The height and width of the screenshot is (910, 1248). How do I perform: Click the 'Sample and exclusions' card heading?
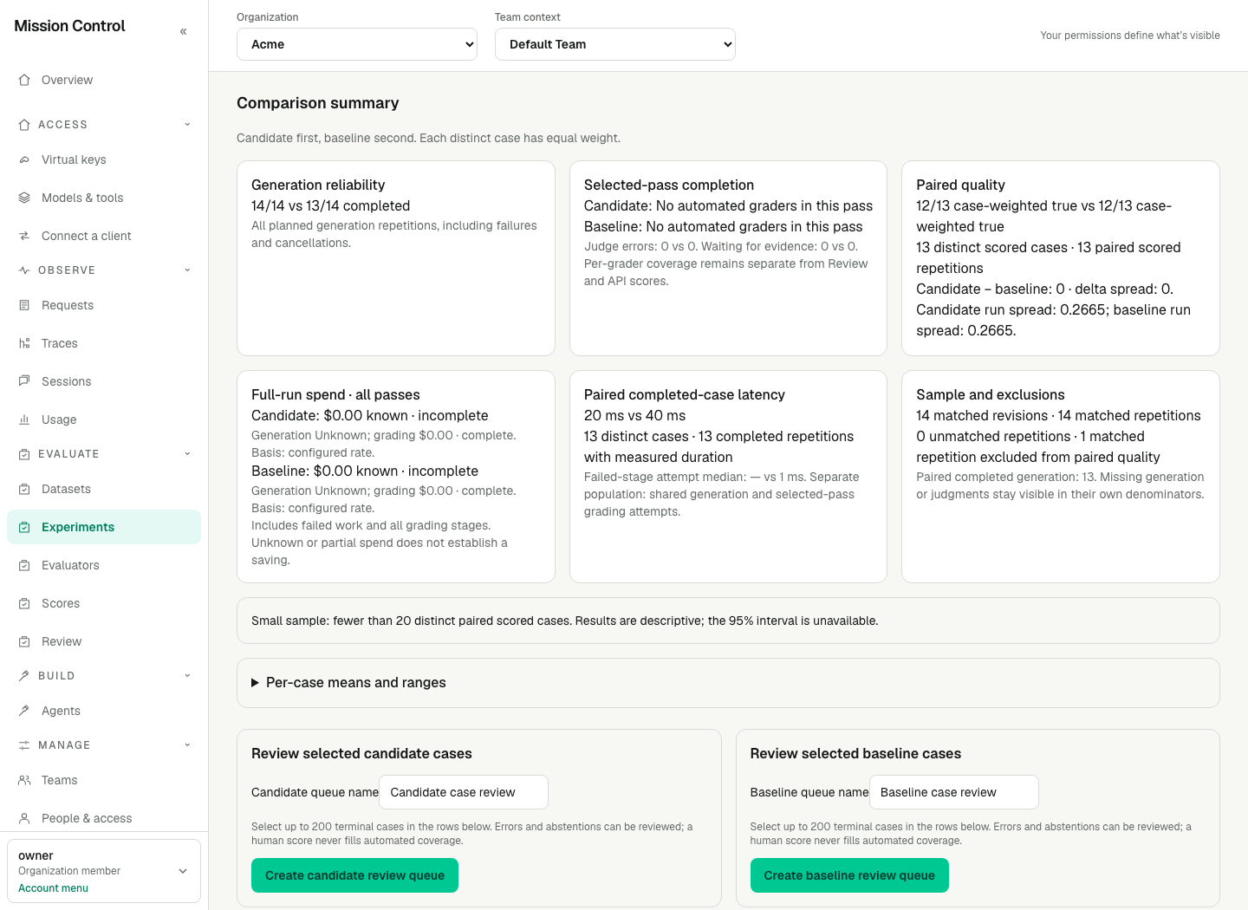tap(990, 395)
